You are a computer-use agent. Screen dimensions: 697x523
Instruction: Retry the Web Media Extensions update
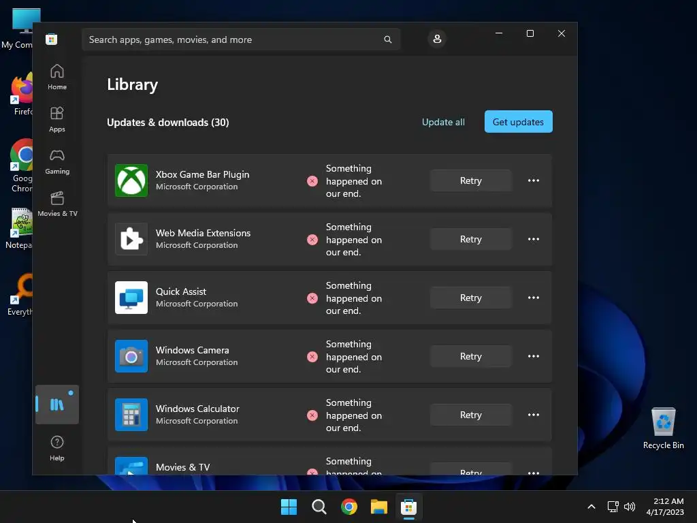click(471, 239)
